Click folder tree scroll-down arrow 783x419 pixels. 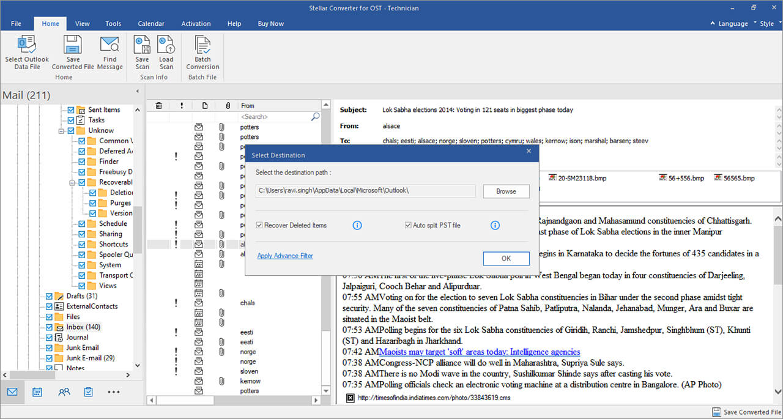click(x=138, y=364)
